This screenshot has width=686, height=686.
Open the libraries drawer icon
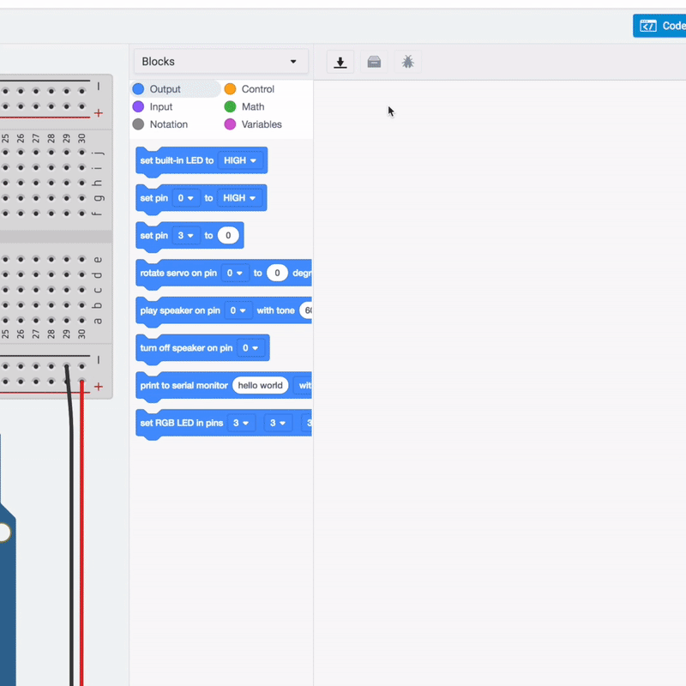pyautogui.click(x=374, y=62)
